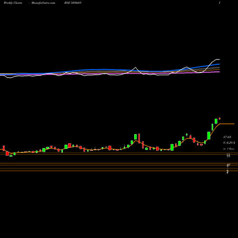Click the price value '37.63'

pos(227,137)
